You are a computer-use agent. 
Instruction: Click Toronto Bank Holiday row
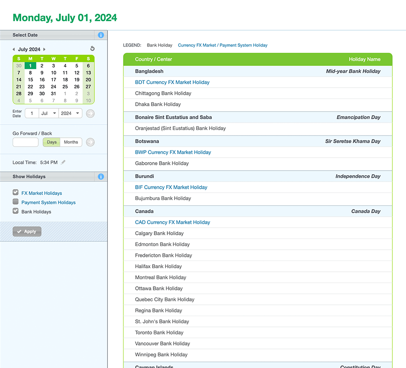coord(258,332)
